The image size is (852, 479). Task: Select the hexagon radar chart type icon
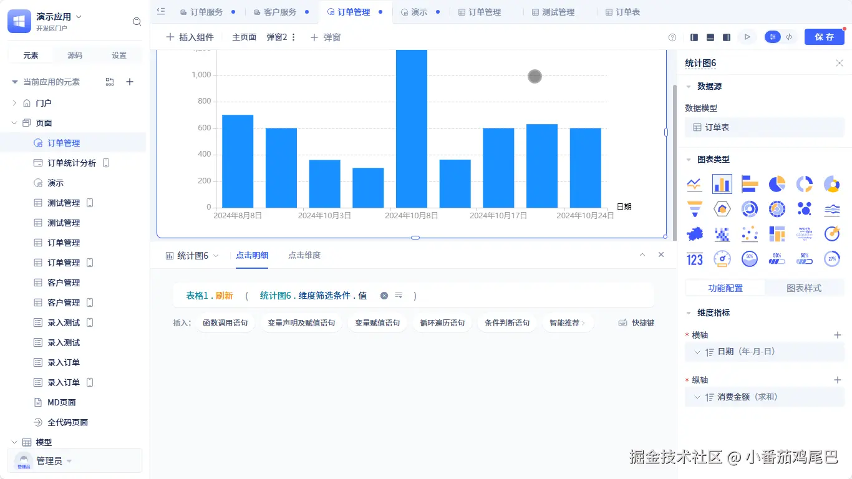tap(722, 209)
